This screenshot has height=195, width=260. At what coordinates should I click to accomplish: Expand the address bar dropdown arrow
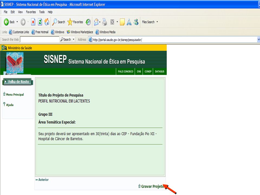[258, 40]
